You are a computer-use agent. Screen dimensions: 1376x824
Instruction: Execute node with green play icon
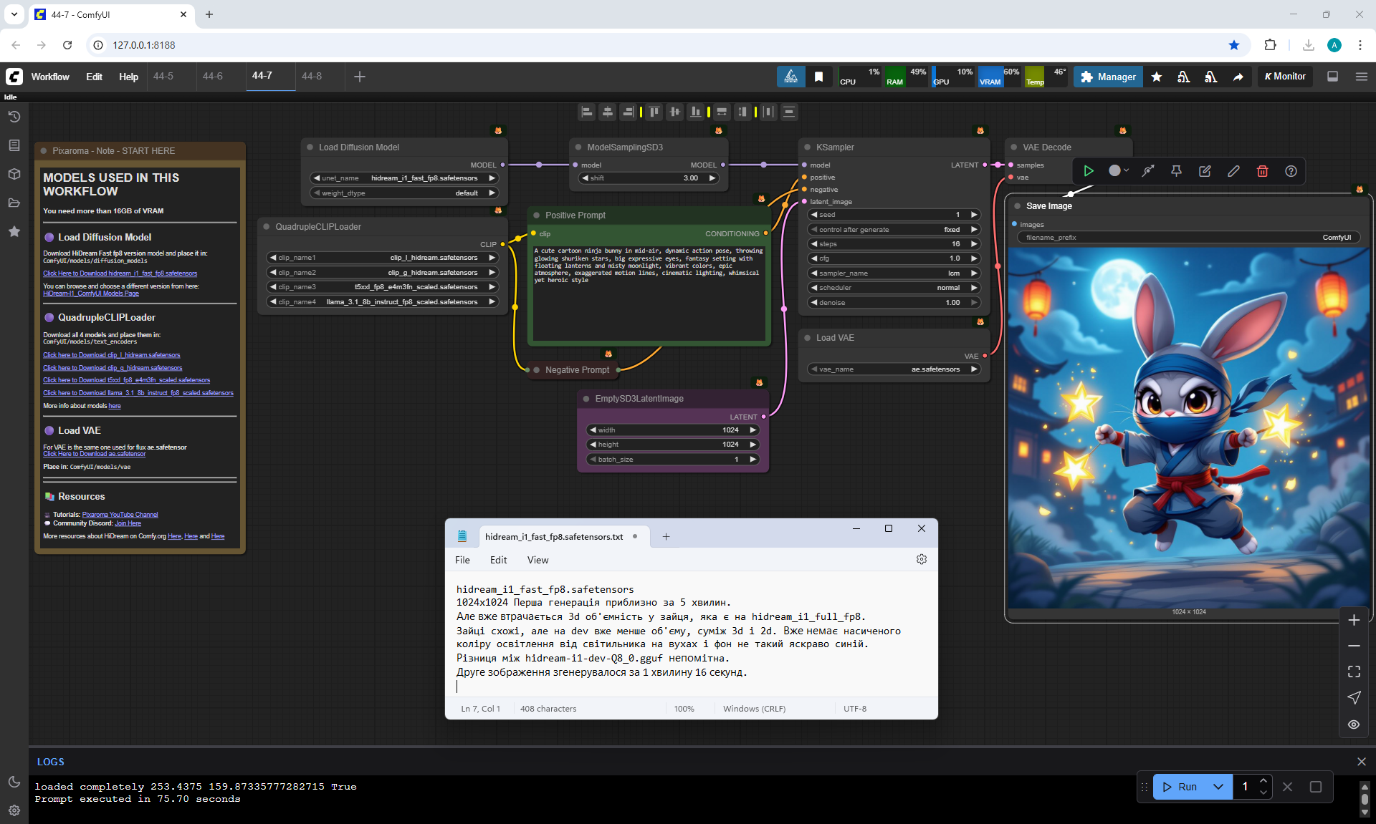pos(1088,171)
